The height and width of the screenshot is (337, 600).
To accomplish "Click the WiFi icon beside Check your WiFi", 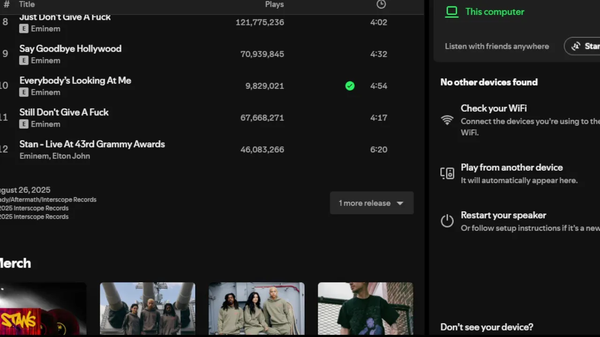I will pos(447,120).
